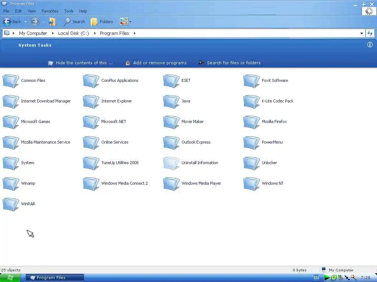Viewport: 377px width, 282px height.
Task: Select the ComPlus Applications folder icon
Action: click(x=91, y=81)
